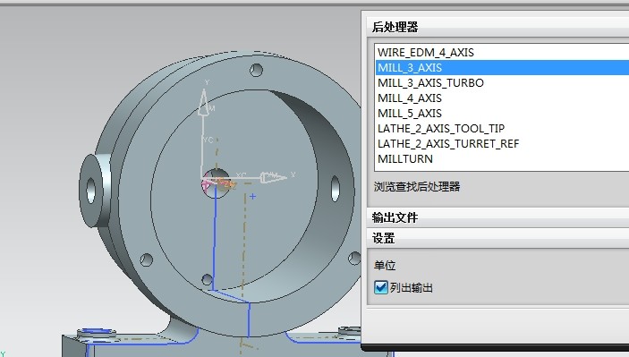Expand the 输出文件 section
Viewport: 629px width, 357px height.
(497, 217)
